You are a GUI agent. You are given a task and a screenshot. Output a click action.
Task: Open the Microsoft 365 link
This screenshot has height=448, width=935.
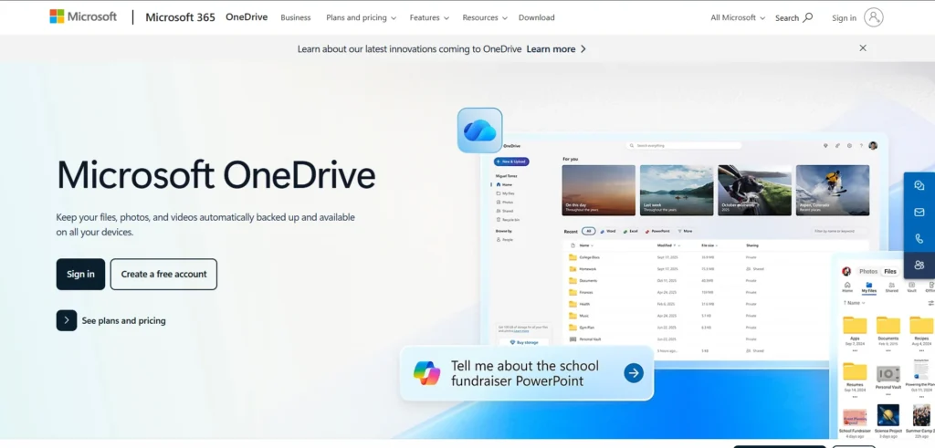(180, 17)
